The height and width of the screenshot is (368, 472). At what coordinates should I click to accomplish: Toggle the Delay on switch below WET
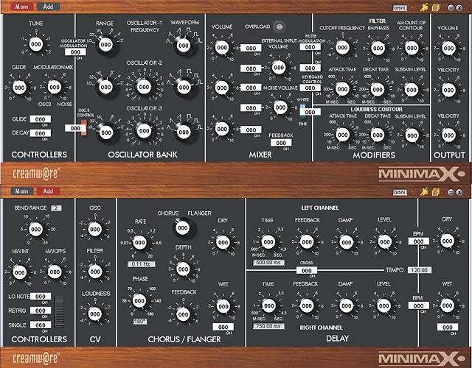click(x=448, y=328)
